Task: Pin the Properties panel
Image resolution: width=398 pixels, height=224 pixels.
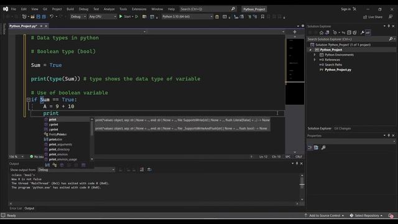Action: click(389, 136)
